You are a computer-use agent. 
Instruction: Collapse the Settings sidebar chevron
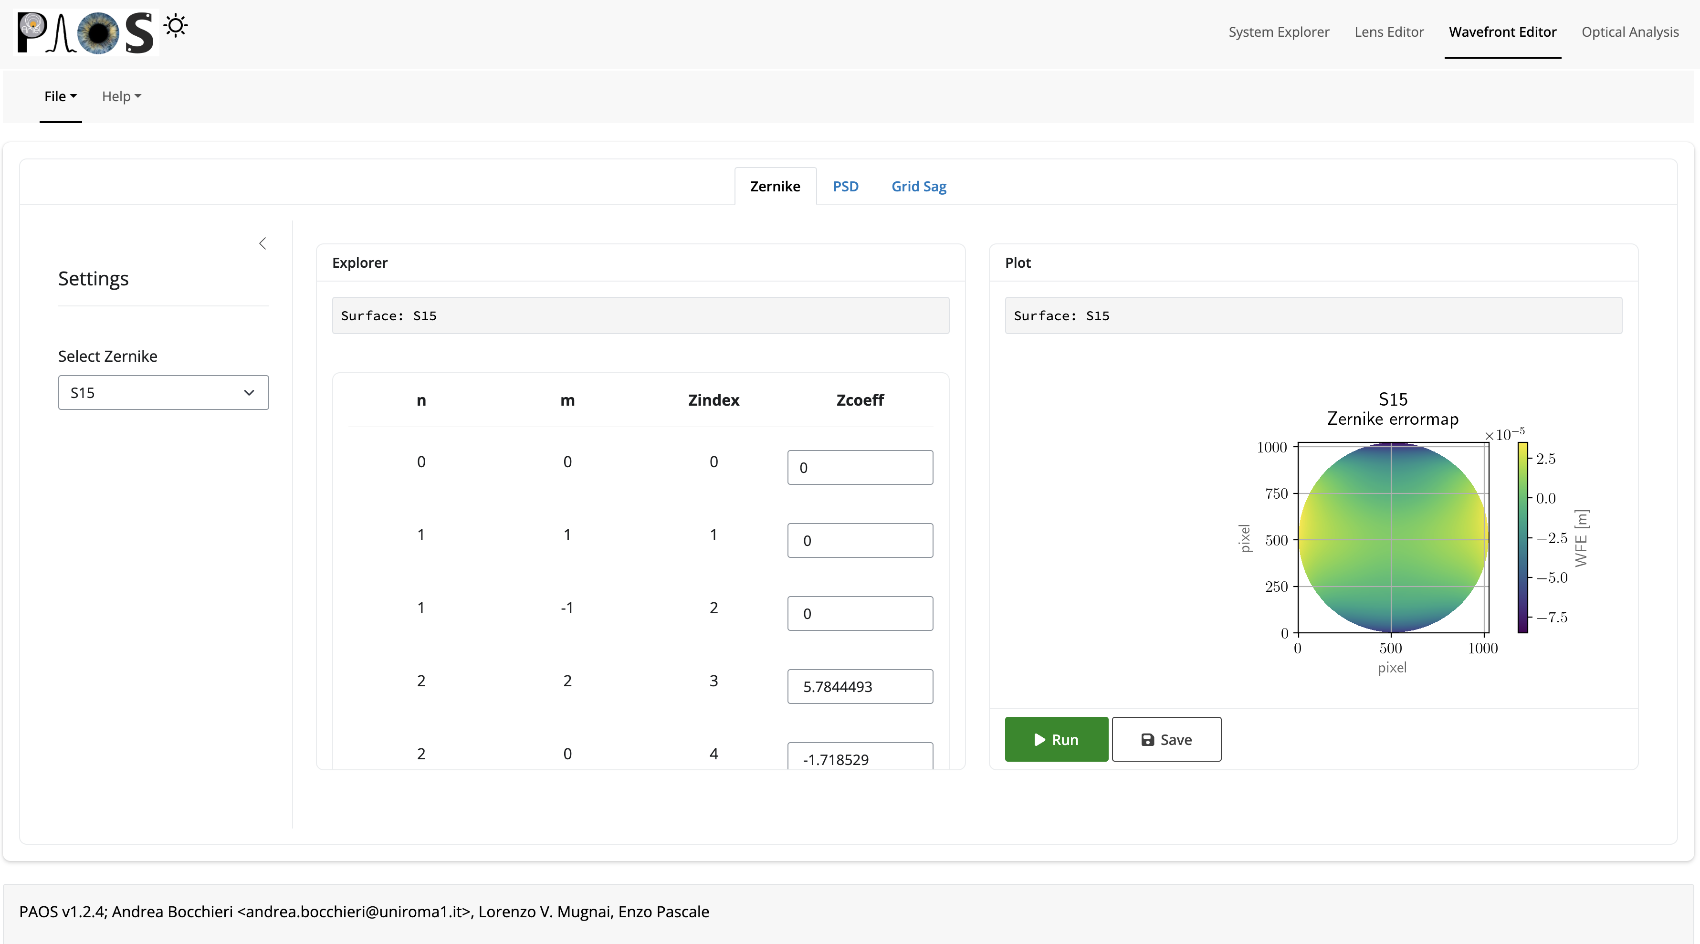(x=262, y=243)
